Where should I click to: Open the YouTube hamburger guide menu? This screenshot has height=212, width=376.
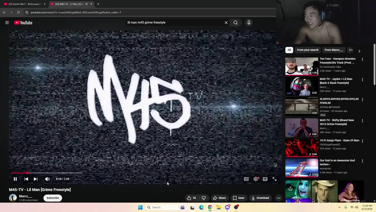7,23
